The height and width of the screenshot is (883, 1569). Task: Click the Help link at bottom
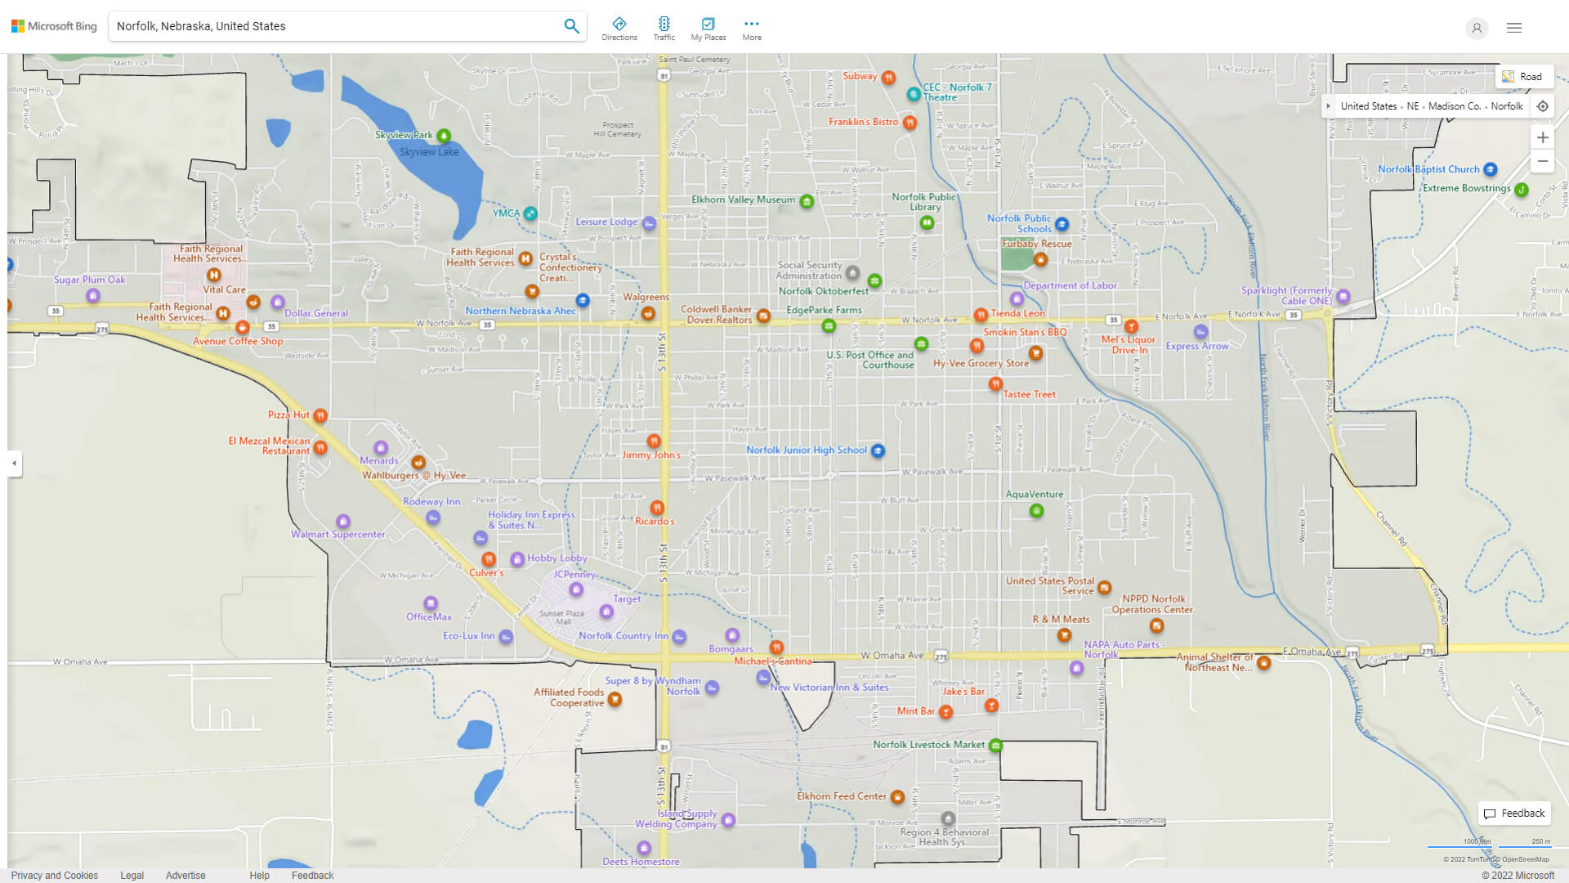coord(258,874)
